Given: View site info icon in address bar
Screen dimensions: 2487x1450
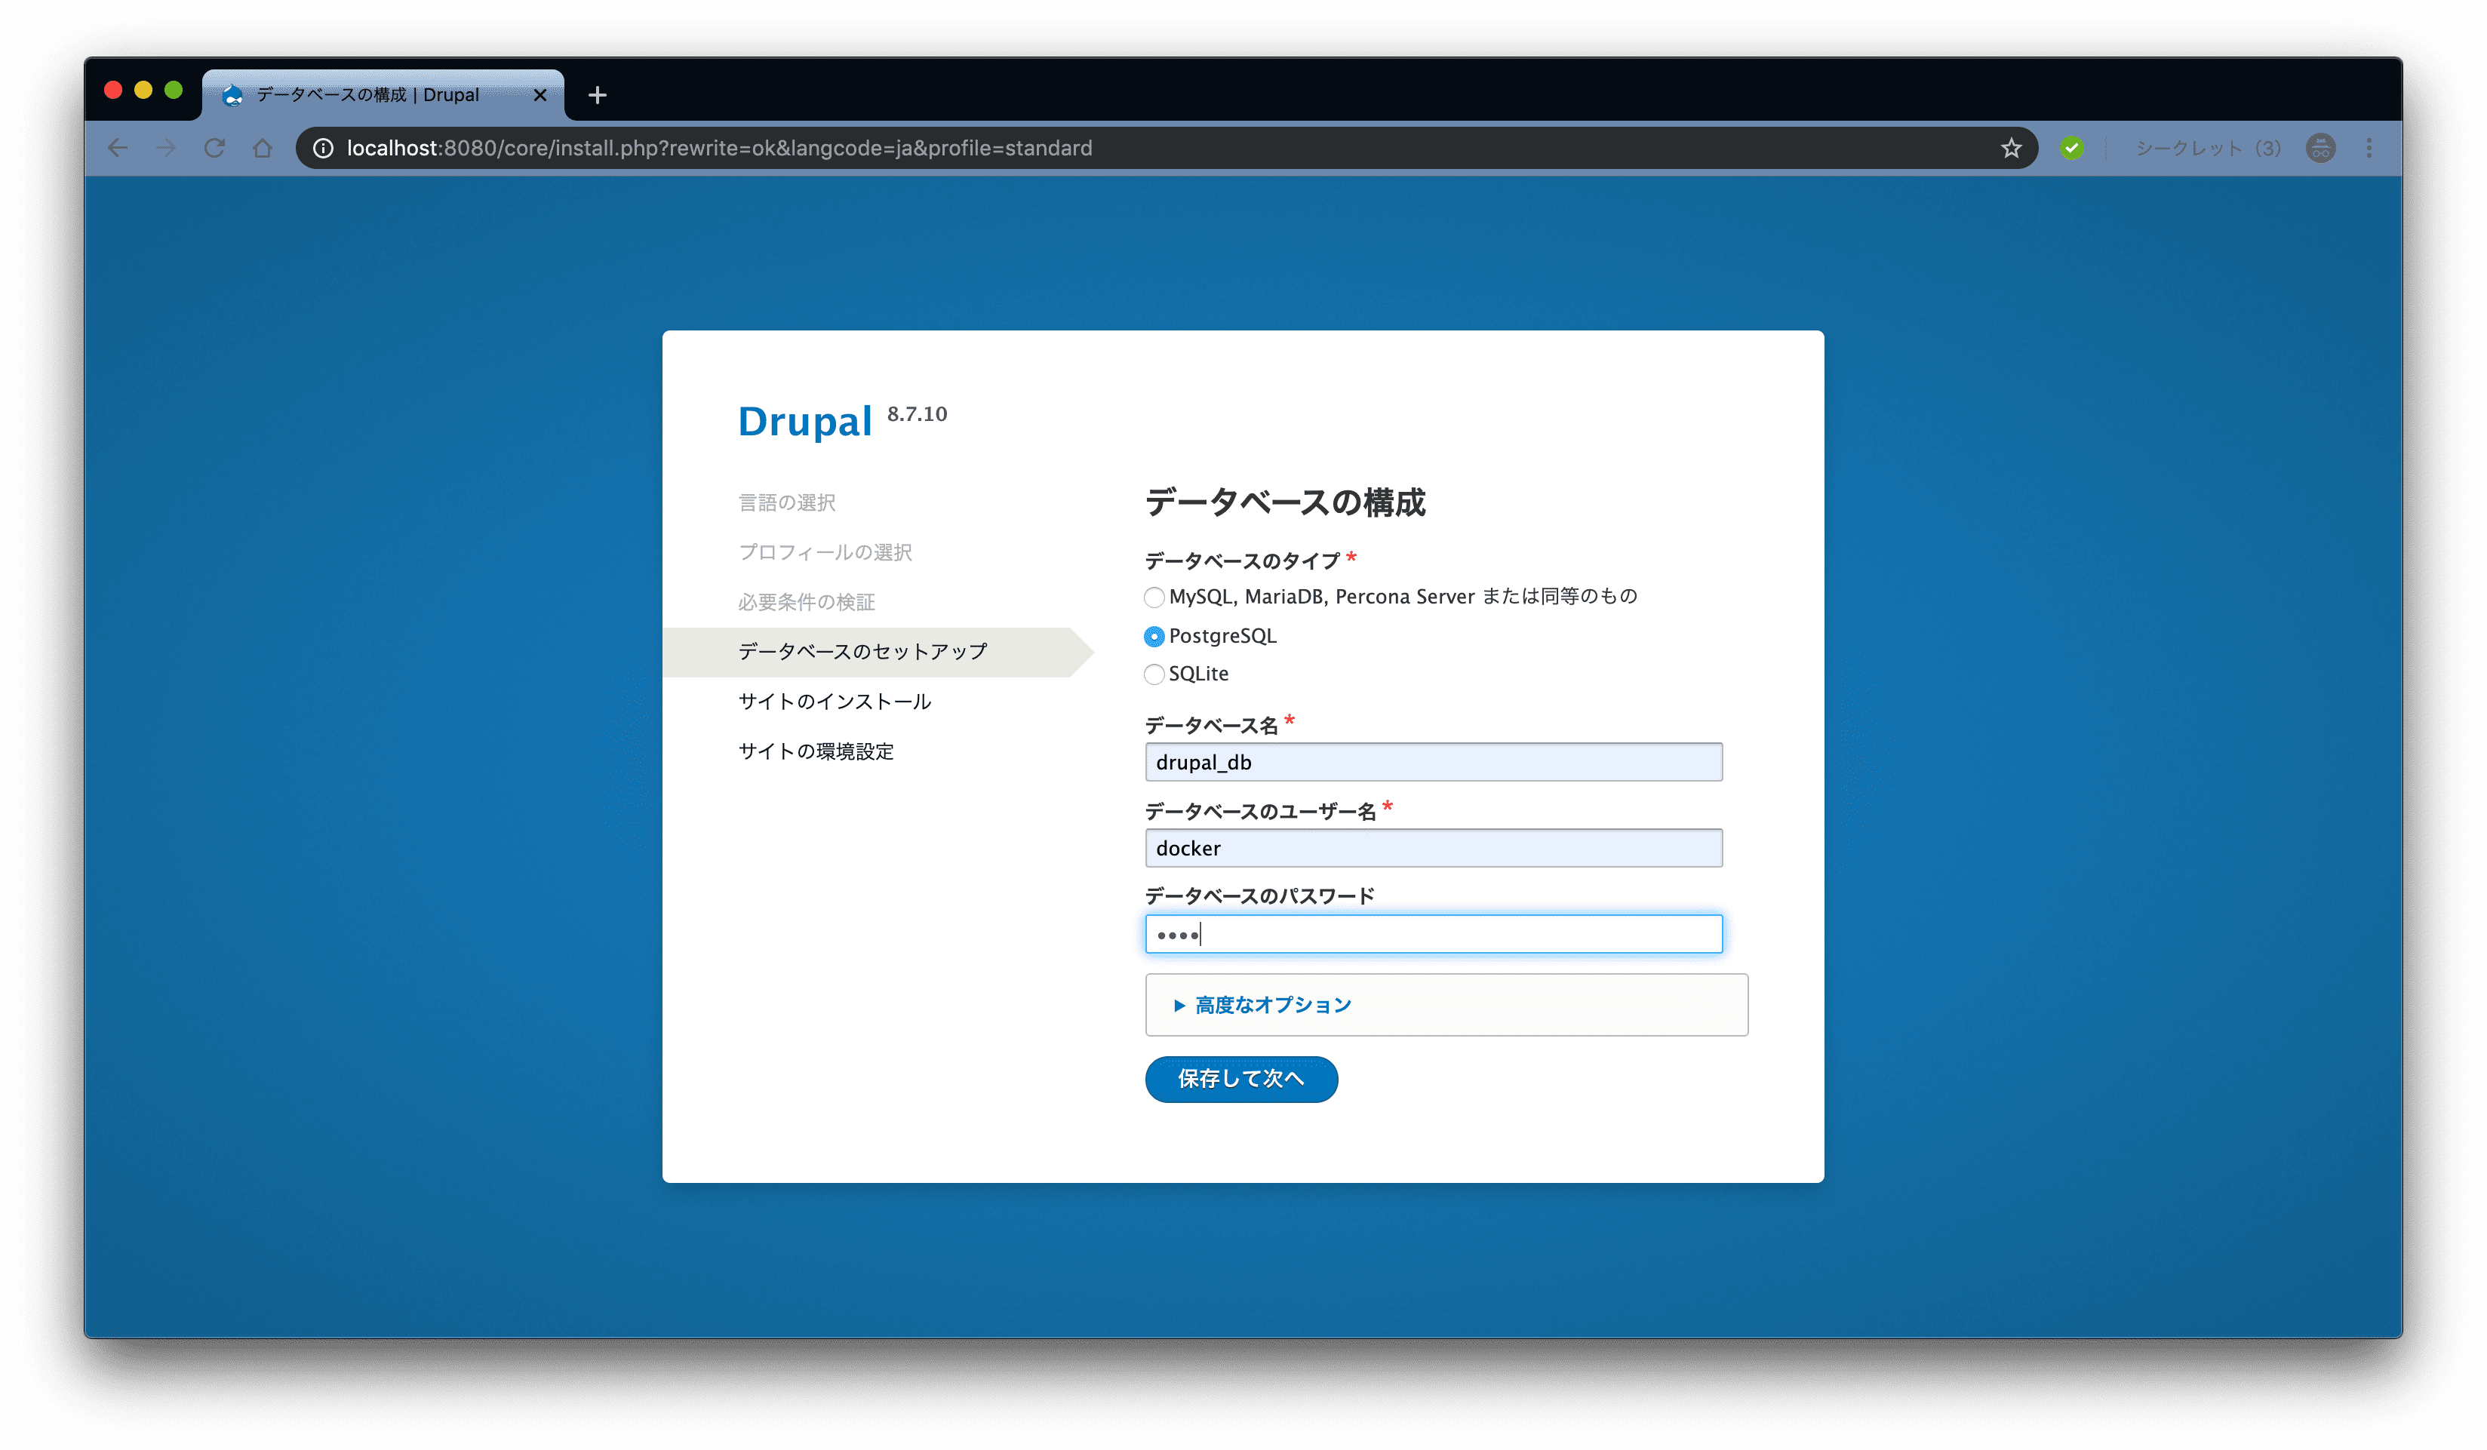Looking at the screenshot, I should coord(324,148).
